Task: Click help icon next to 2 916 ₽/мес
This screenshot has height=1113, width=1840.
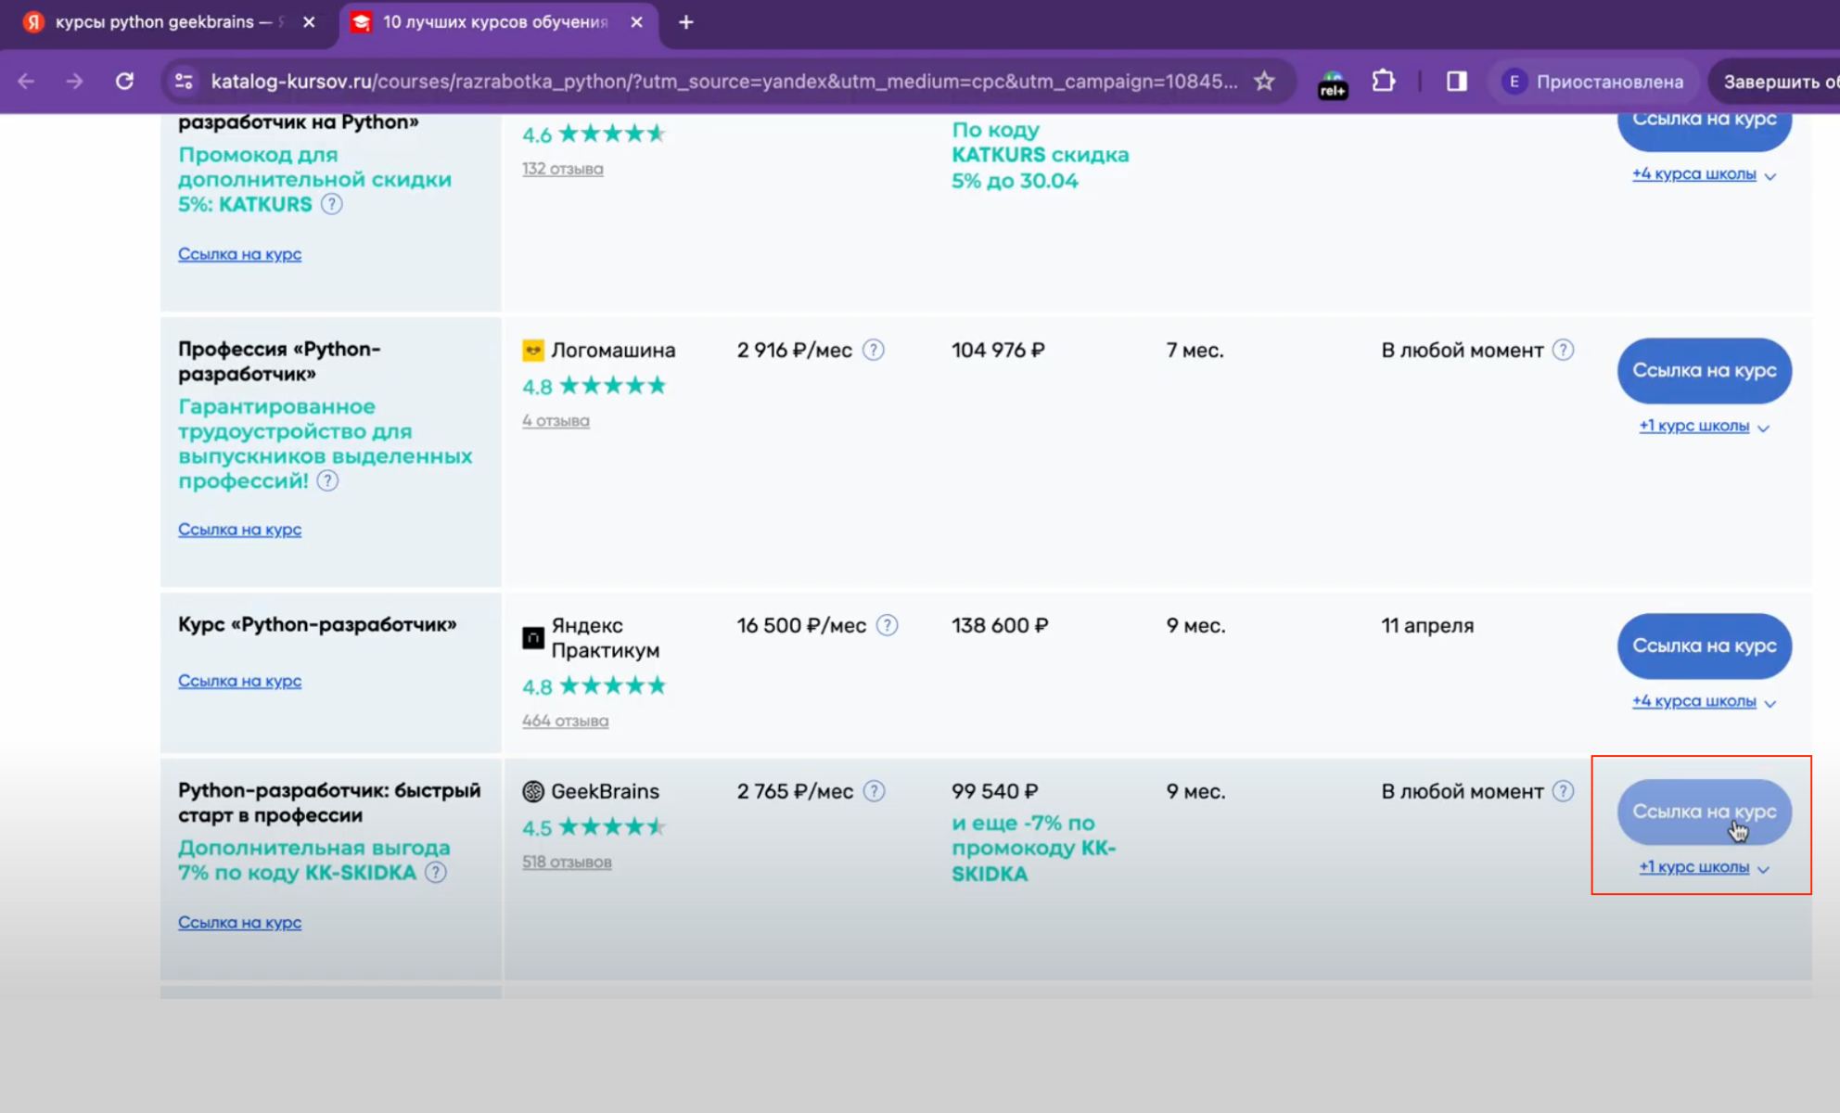Action: [873, 350]
